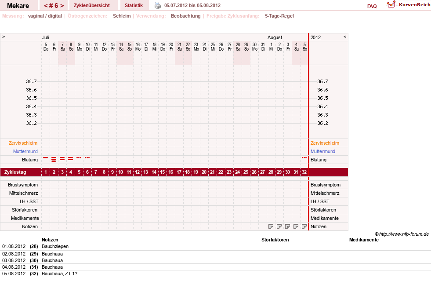431x292 pixels.
Task: Open the Statistik tab
Action: 134,5
